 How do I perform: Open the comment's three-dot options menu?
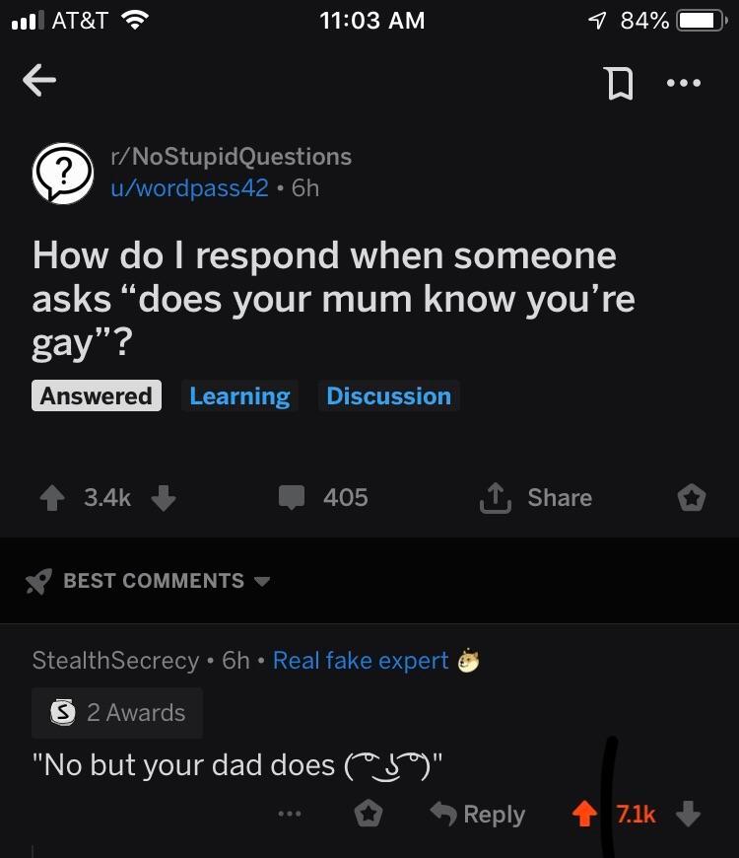point(288,815)
